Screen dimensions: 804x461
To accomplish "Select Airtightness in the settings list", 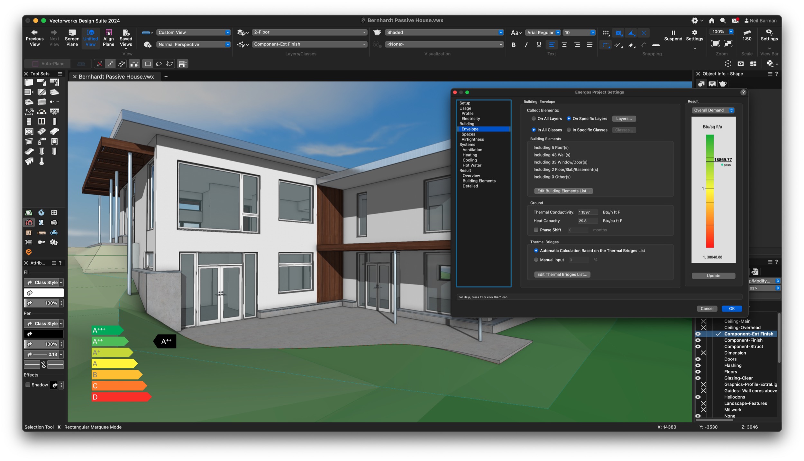I will (472, 139).
